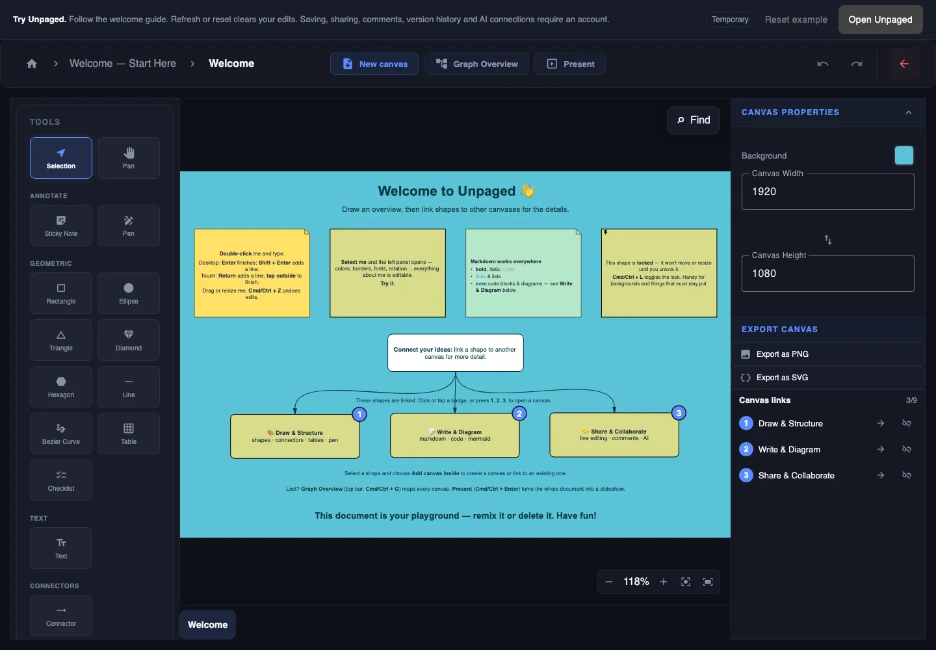Zoom in with the plus button
This screenshot has height=650, width=936.
click(664, 582)
